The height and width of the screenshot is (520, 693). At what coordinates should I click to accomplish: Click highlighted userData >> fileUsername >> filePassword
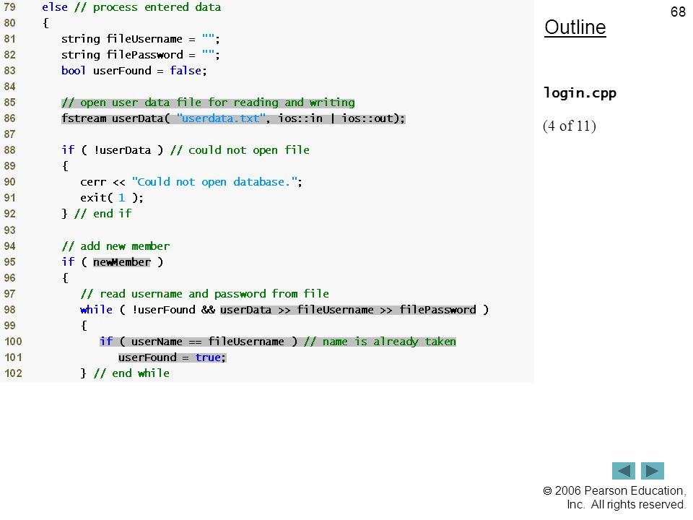tap(348, 310)
